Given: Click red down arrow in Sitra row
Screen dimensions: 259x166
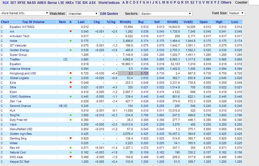Looking at the screenshot, I should tap(70, 87).
